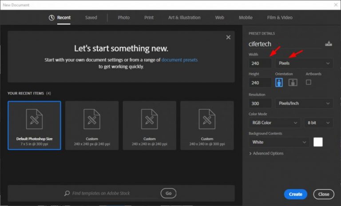The width and height of the screenshot is (341, 206).
Task: Click the white background color swatch
Action: coord(318,142)
